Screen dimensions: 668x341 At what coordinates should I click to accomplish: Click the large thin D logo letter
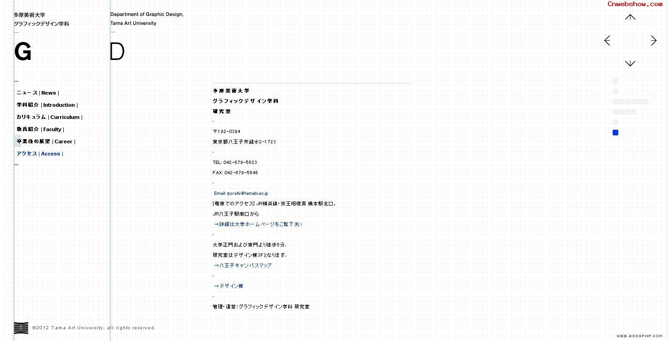coord(117,52)
